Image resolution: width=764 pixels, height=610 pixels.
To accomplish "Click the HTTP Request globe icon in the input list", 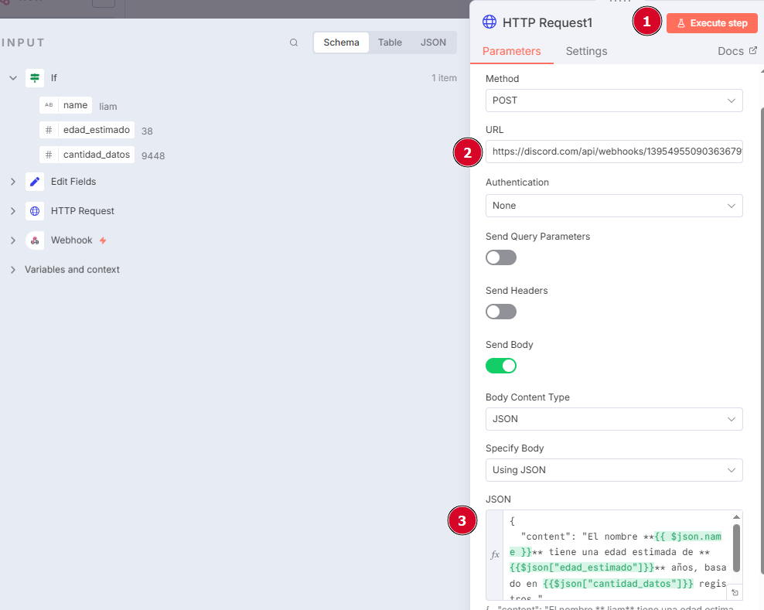I will [x=35, y=211].
